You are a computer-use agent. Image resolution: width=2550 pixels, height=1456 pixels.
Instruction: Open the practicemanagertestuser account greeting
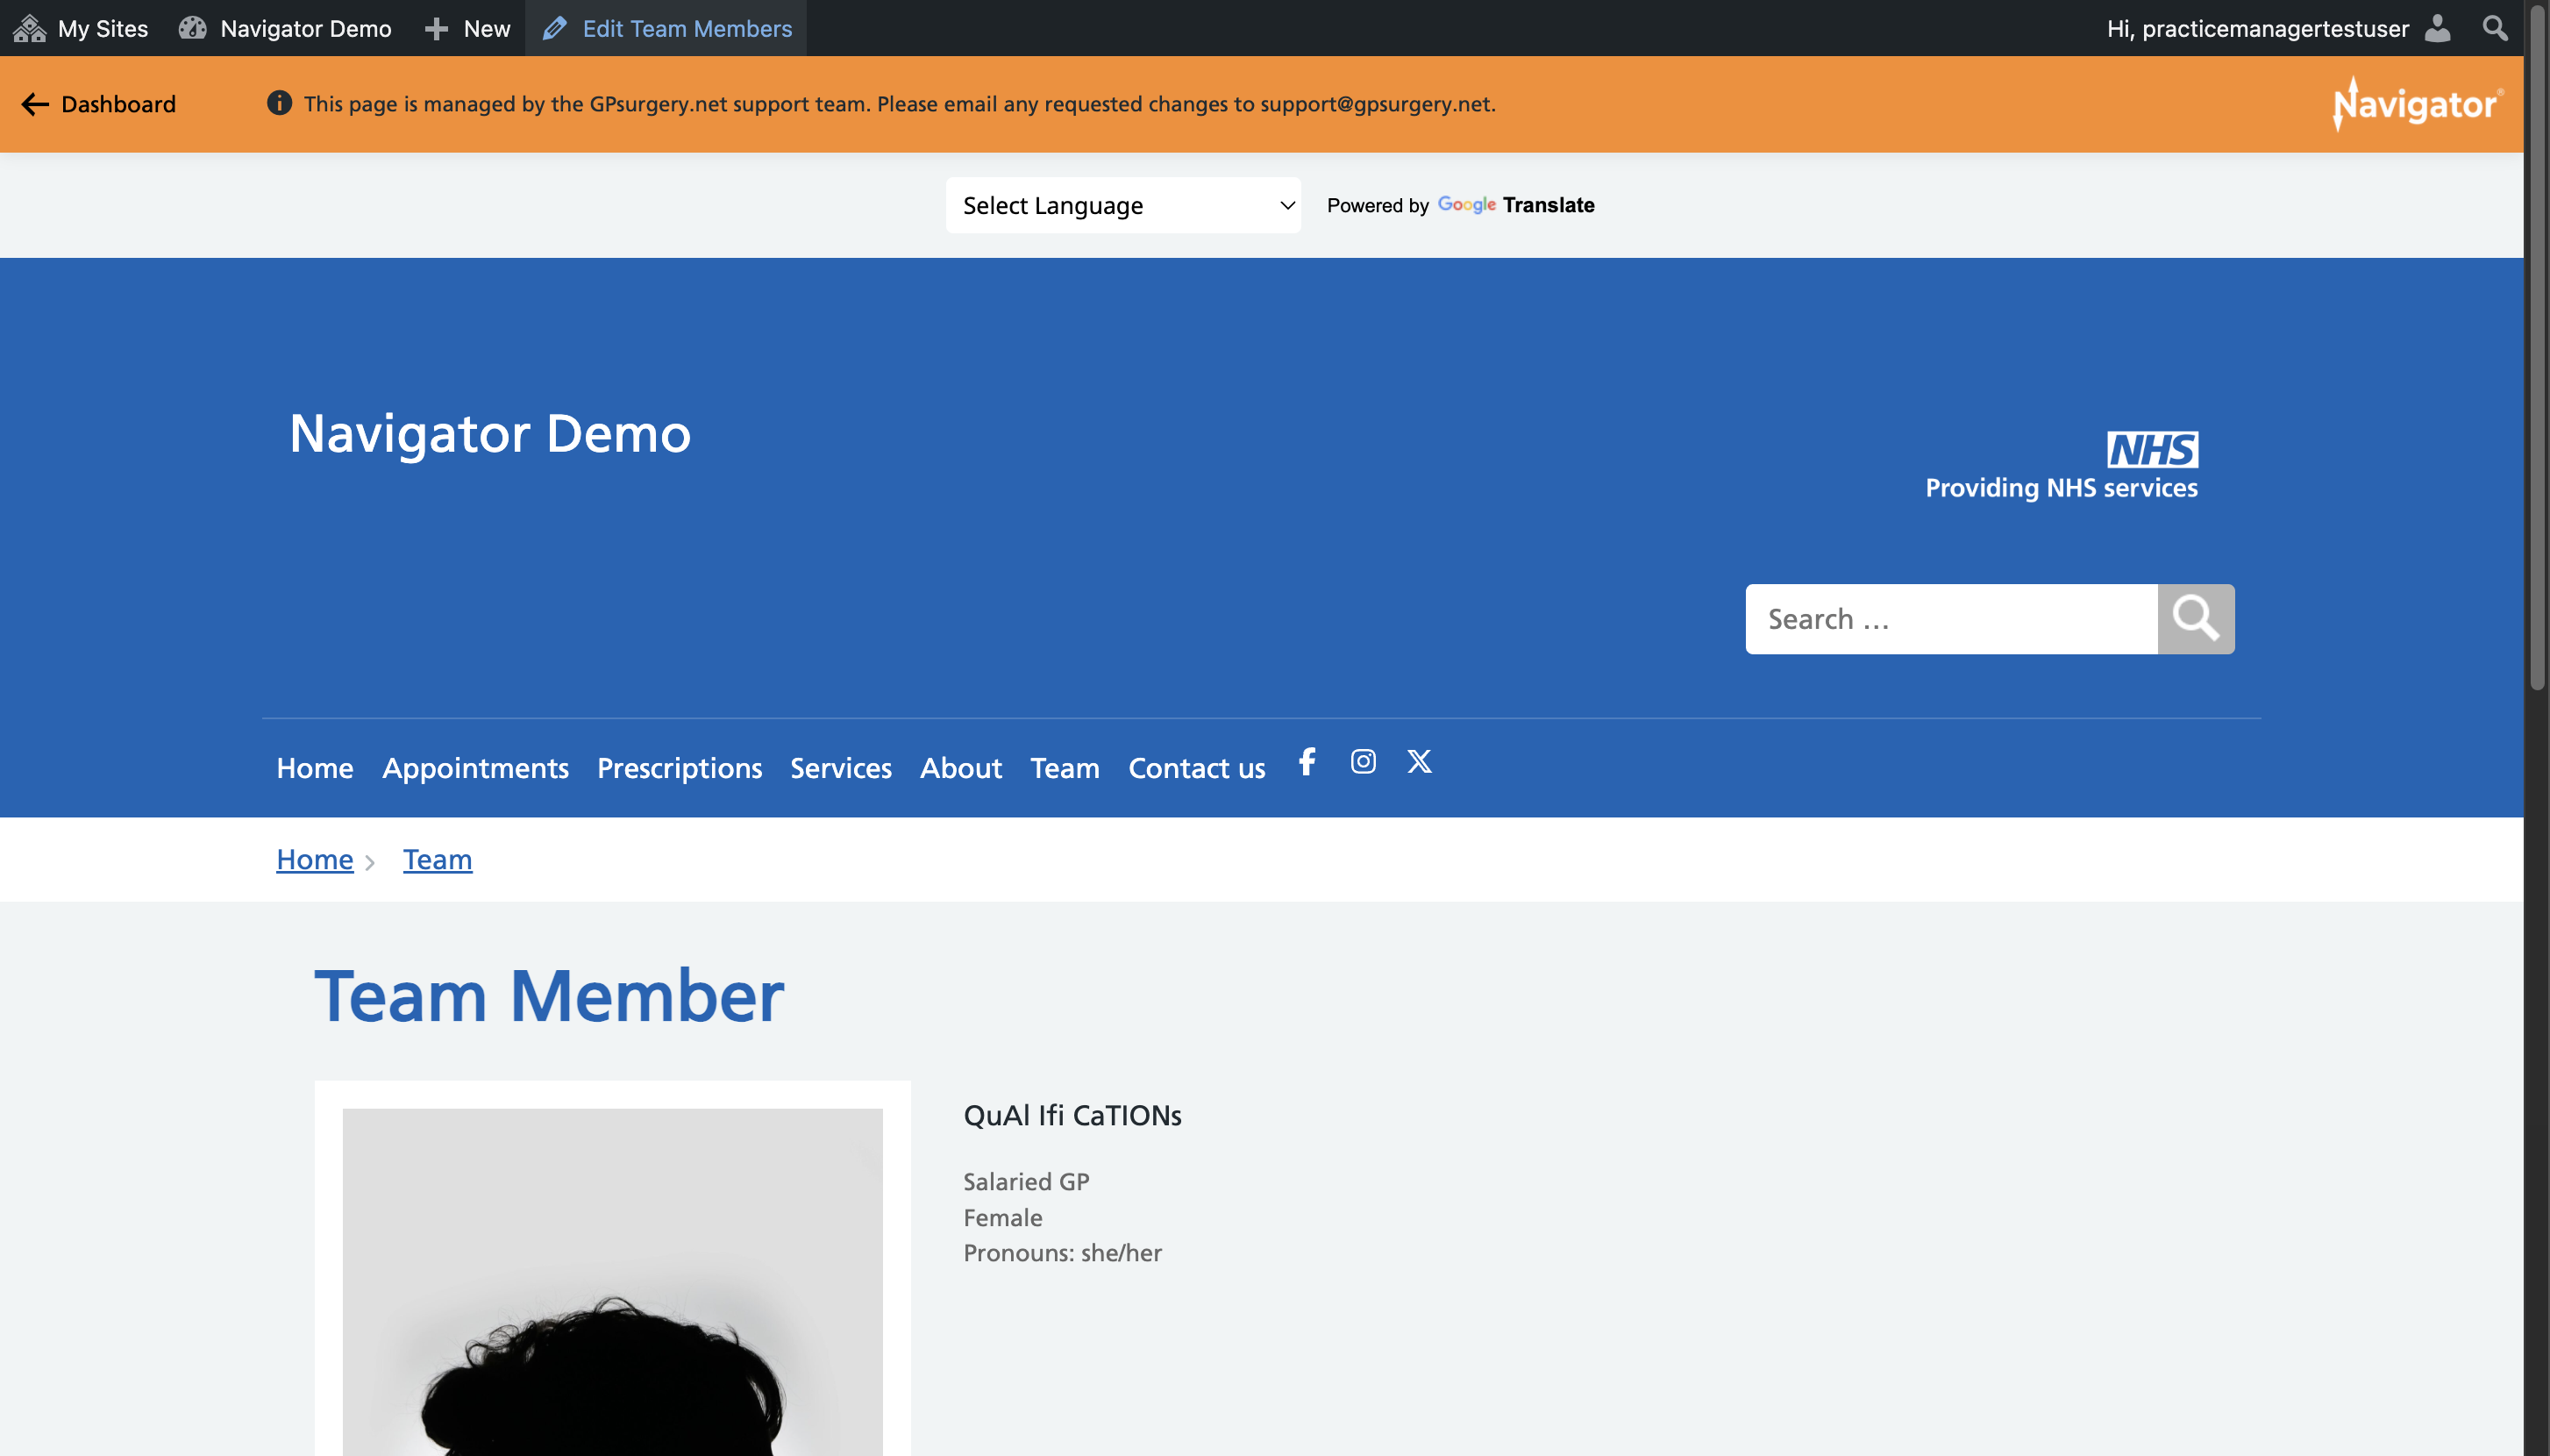2257,28
